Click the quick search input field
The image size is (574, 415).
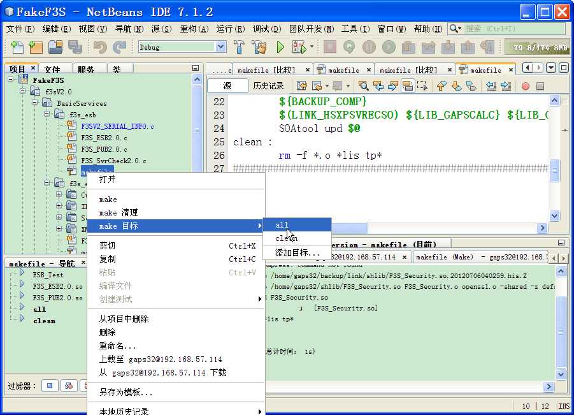point(514,29)
